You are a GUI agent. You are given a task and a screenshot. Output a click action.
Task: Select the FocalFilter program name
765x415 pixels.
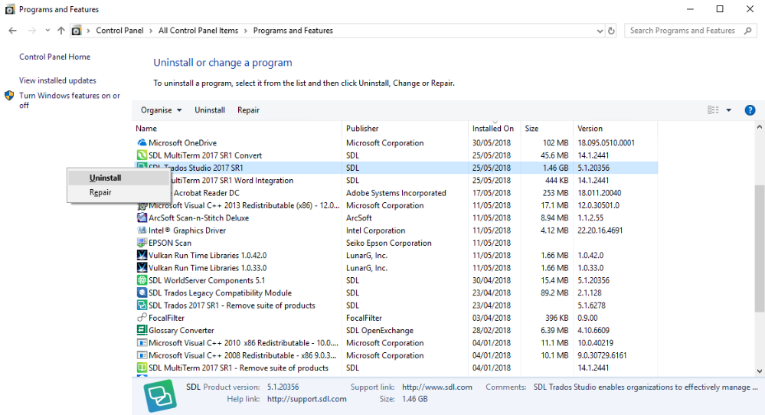(x=166, y=318)
